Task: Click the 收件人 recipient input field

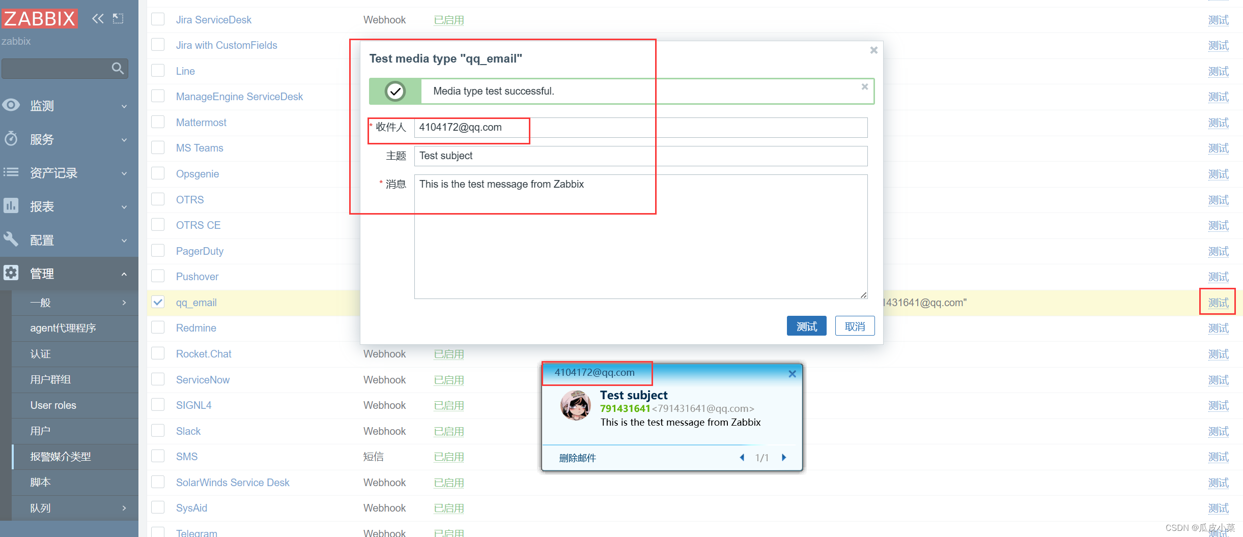Action: point(641,128)
